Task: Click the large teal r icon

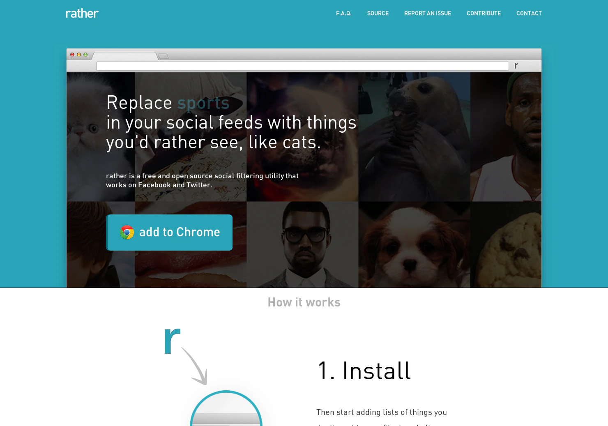Action: (x=172, y=341)
